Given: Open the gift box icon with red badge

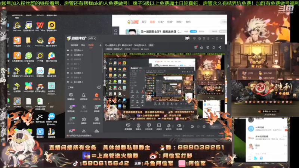Looking at the screenshot, I should click(x=195, y=47).
